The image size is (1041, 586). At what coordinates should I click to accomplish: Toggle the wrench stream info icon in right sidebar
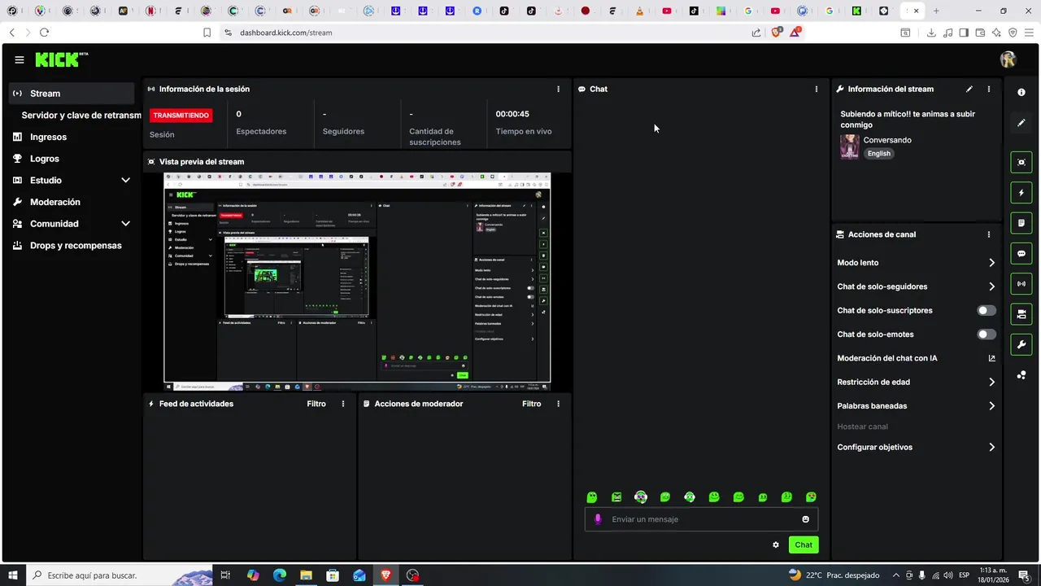click(x=1021, y=345)
